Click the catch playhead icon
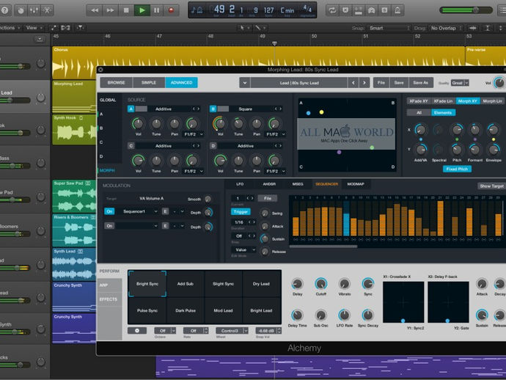The image size is (506, 380). (79, 28)
